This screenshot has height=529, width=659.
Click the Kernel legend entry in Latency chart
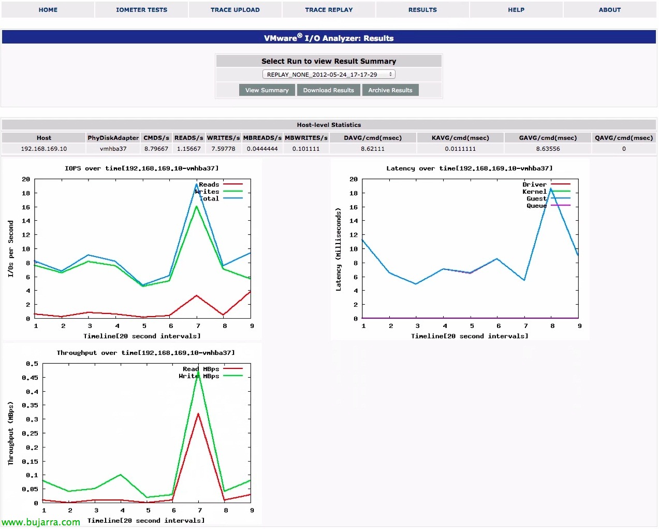tap(546, 192)
